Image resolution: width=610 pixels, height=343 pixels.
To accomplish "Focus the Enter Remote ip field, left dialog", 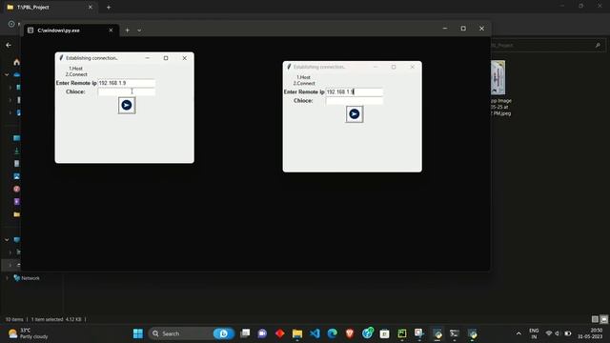I will 127,83.
